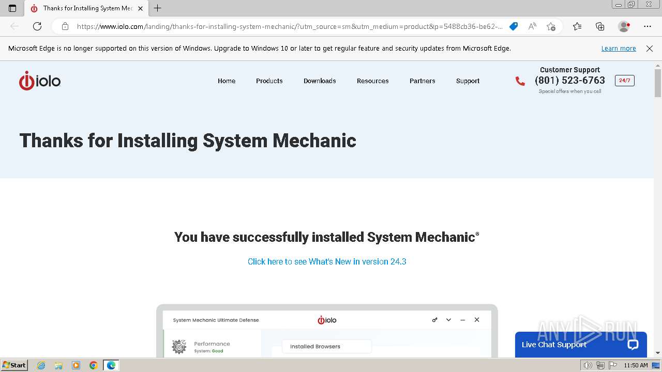662x372 pixels.
Task: Open the Favorites list icon
Action: [577, 26]
